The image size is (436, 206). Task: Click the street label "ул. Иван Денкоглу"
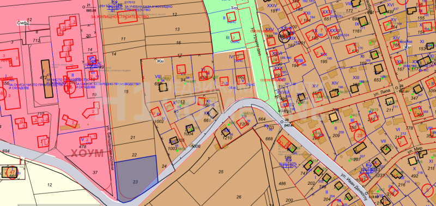[x=354, y=186]
